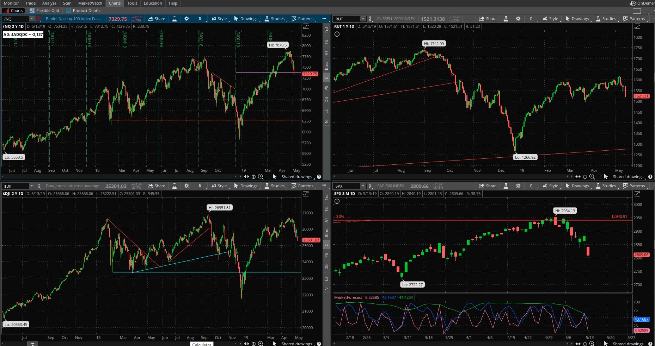Screen dimensions: 655x346
Task: Open the Style dropdown in RUT chart
Action: [550, 19]
